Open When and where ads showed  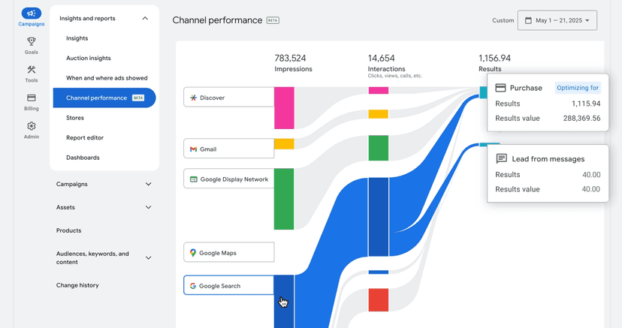(107, 77)
